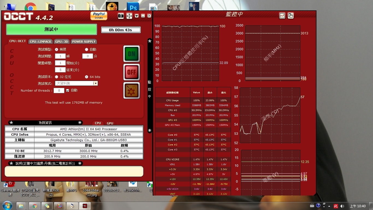Click 'AMD Athlon(tm) II X4 640 Processor' text
This screenshot has height=210, width=373.
pyautogui.click(x=89, y=129)
